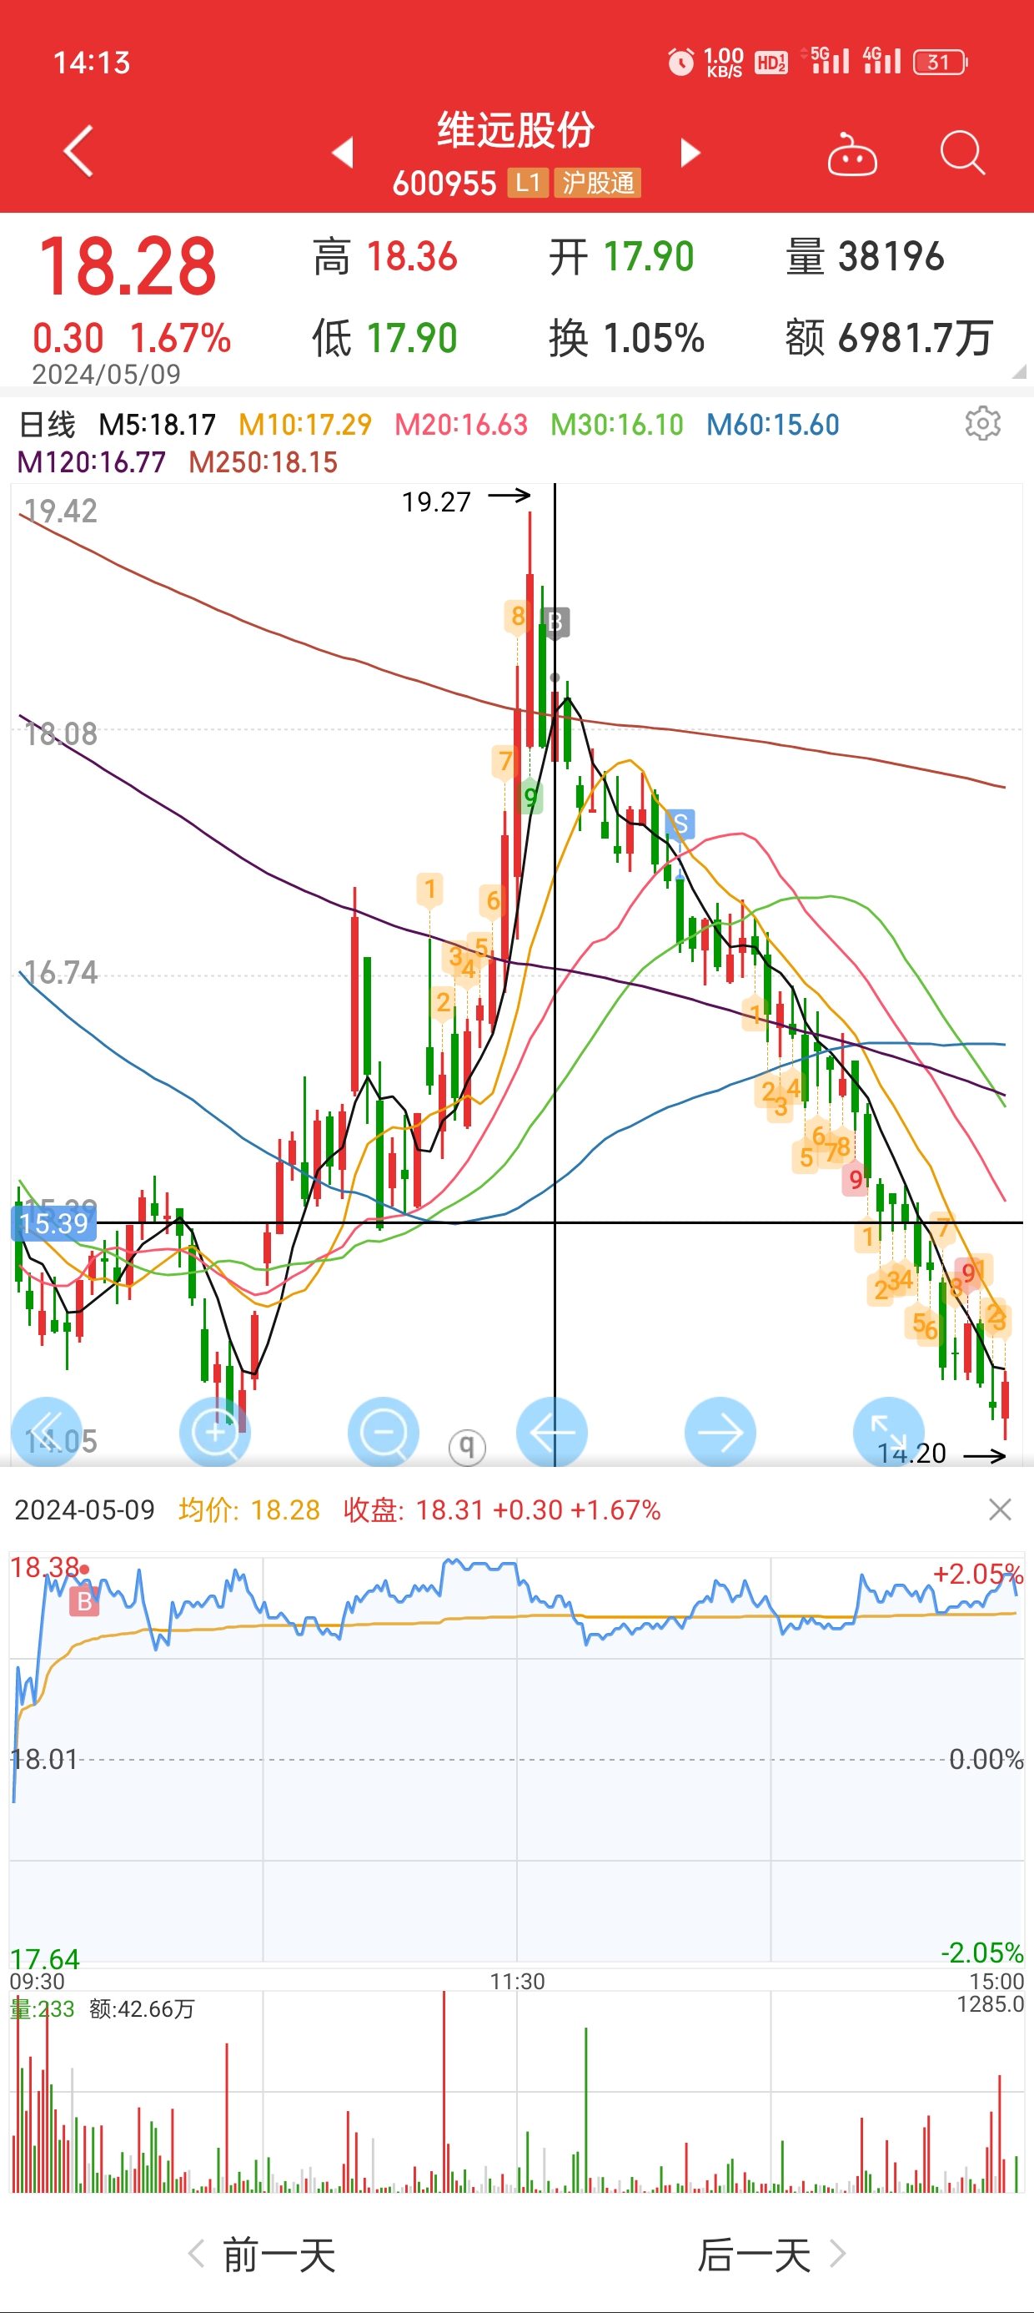1034x2313 pixels.
Task: Tap the blue S sell marker
Action: coord(680,824)
